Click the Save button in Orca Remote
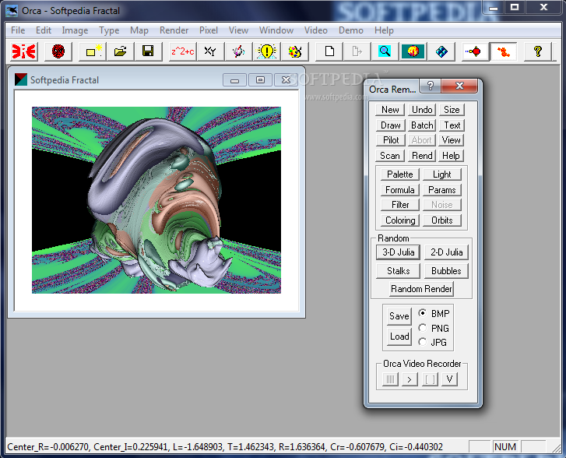This screenshot has width=566, height=458. point(399,316)
